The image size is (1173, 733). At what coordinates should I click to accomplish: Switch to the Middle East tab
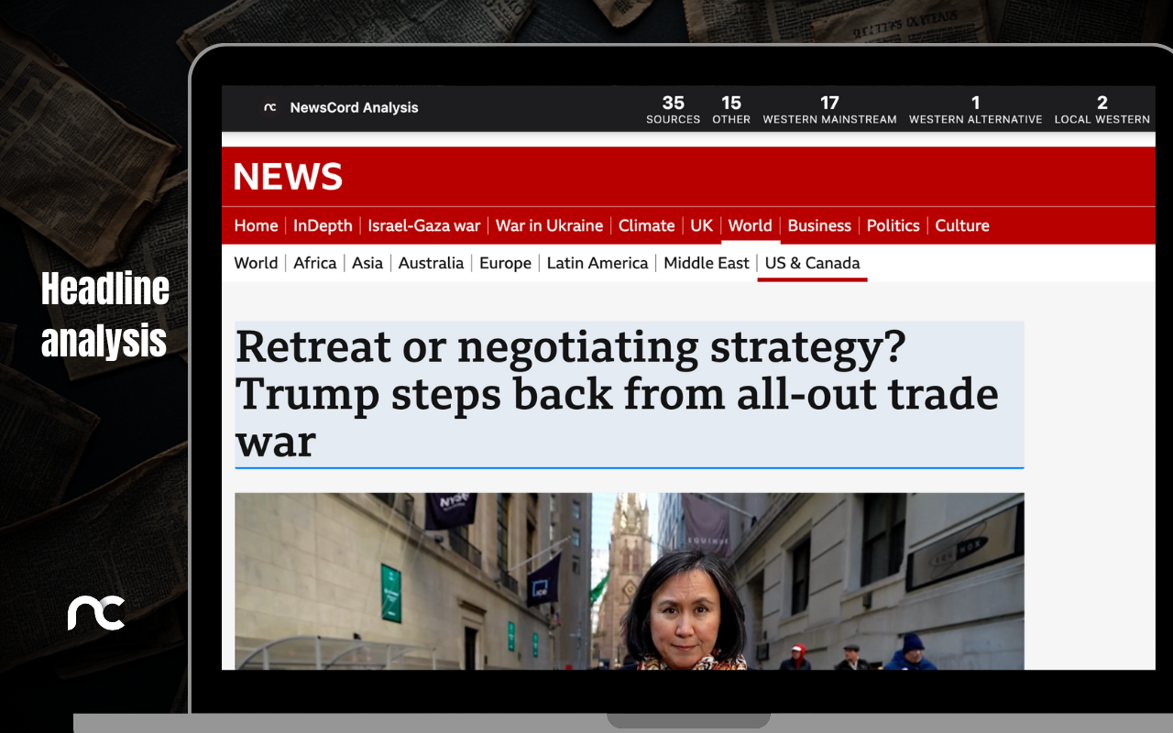click(x=707, y=263)
